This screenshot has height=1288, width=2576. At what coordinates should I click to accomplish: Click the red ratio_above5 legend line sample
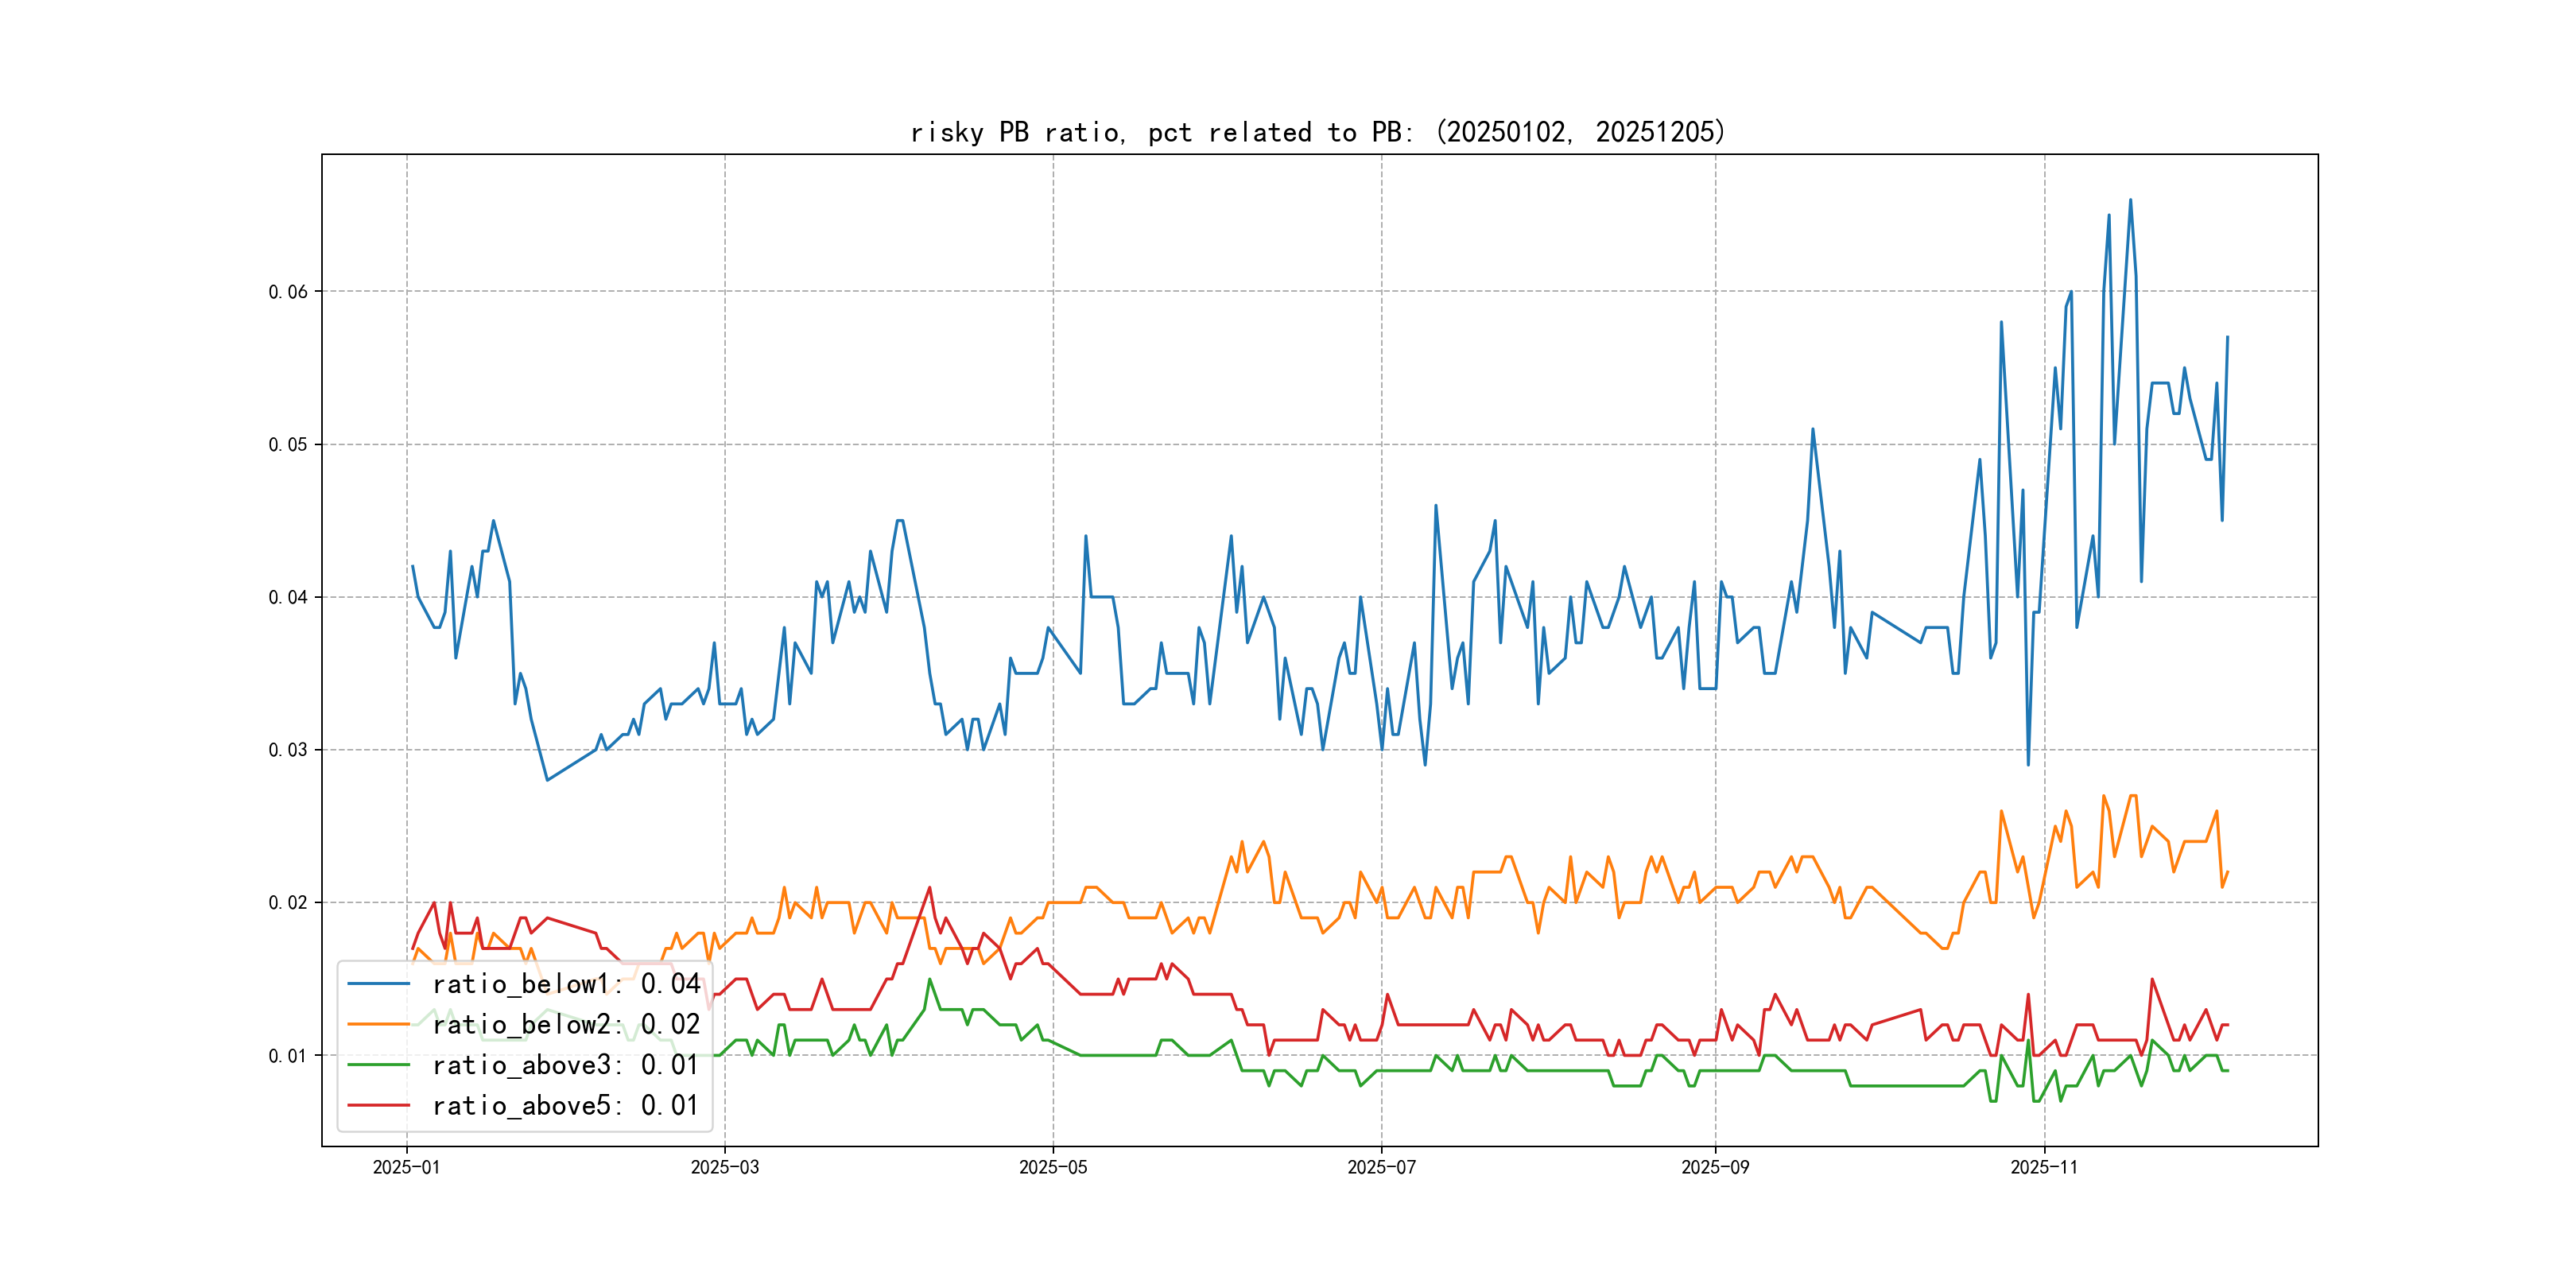[x=378, y=1105]
